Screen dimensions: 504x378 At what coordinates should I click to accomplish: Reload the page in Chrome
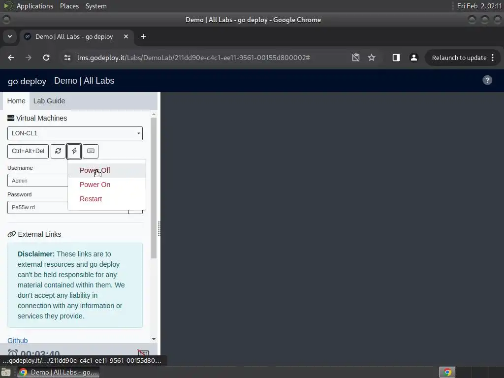(46, 58)
